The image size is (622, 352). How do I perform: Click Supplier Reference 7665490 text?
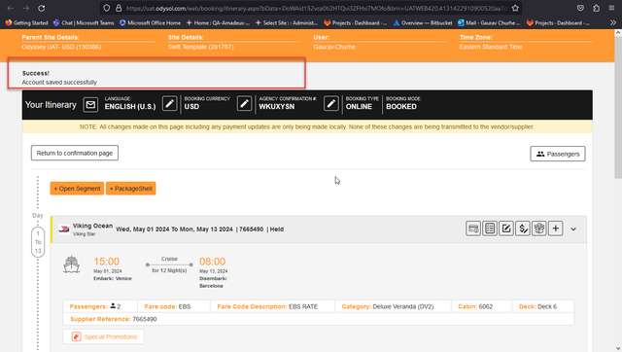click(x=113, y=319)
